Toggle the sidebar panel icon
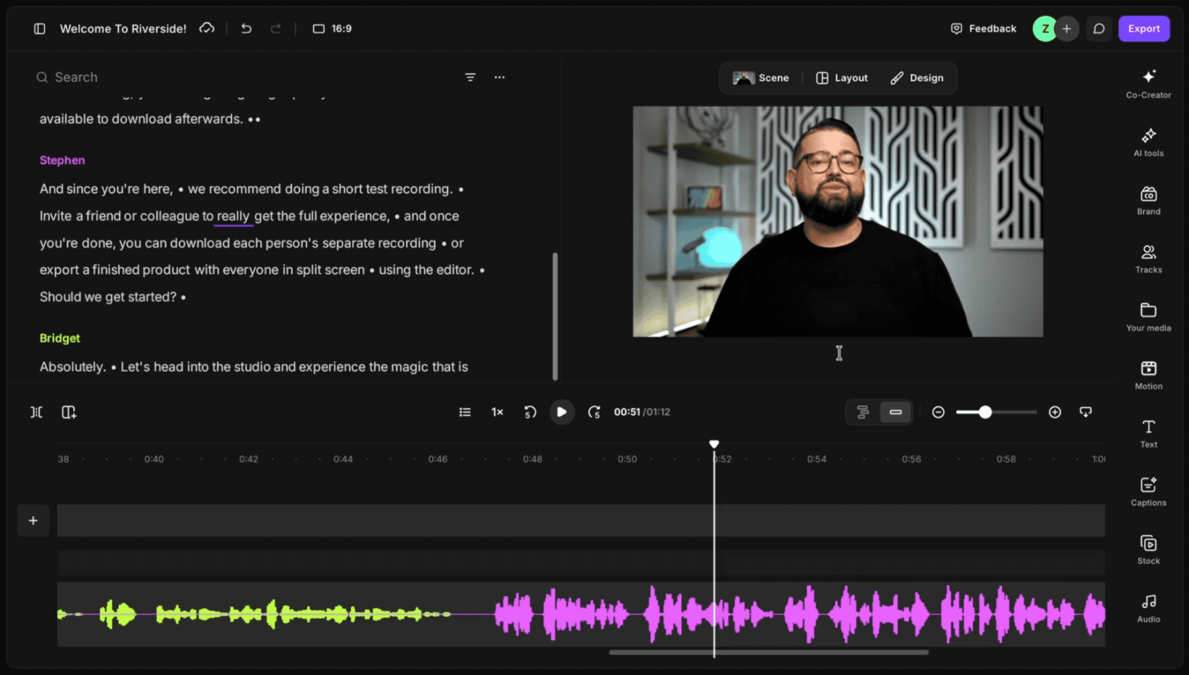This screenshot has height=675, width=1189. coord(40,28)
